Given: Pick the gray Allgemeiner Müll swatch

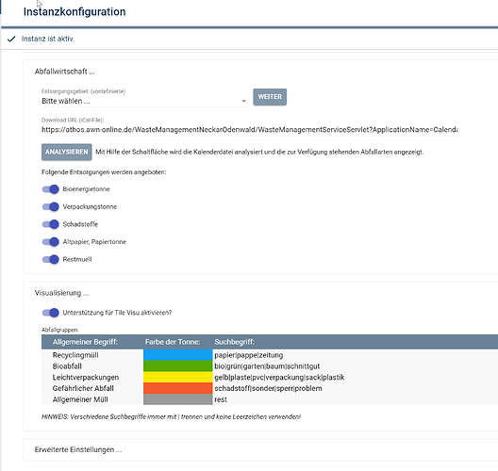Looking at the screenshot, I should tap(178, 399).
